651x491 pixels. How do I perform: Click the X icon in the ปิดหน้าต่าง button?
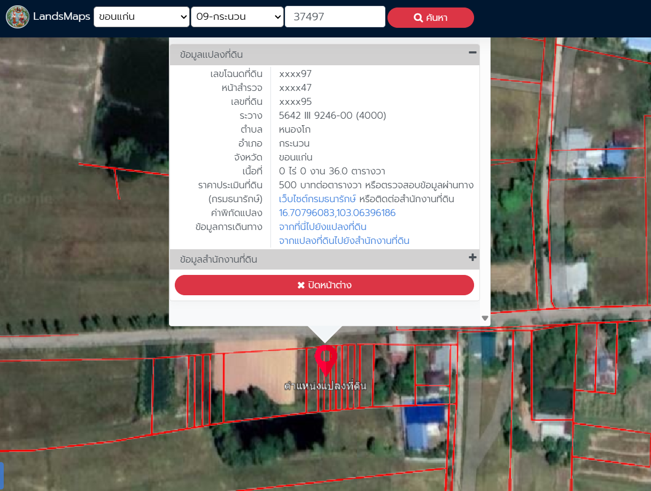tap(301, 285)
